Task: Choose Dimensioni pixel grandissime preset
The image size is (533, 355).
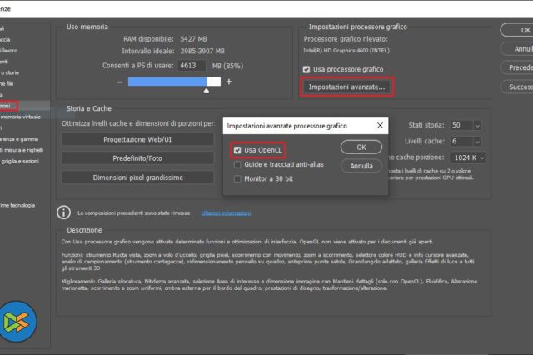Action: click(137, 177)
